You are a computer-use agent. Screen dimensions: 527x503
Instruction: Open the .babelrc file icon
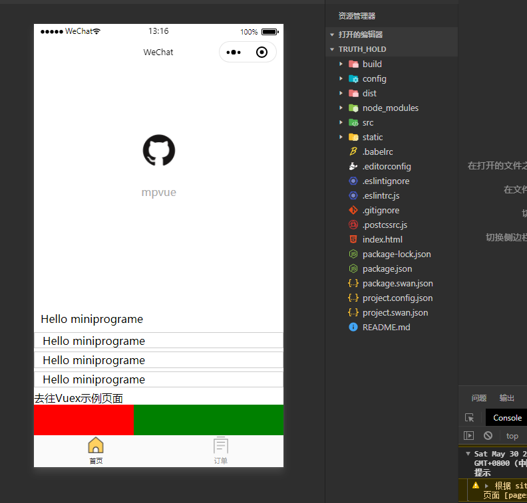click(x=353, y=151)
